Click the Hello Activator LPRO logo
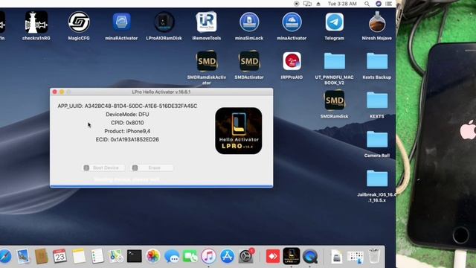Screen dimensions: 476x268 (x=239, y=131)
